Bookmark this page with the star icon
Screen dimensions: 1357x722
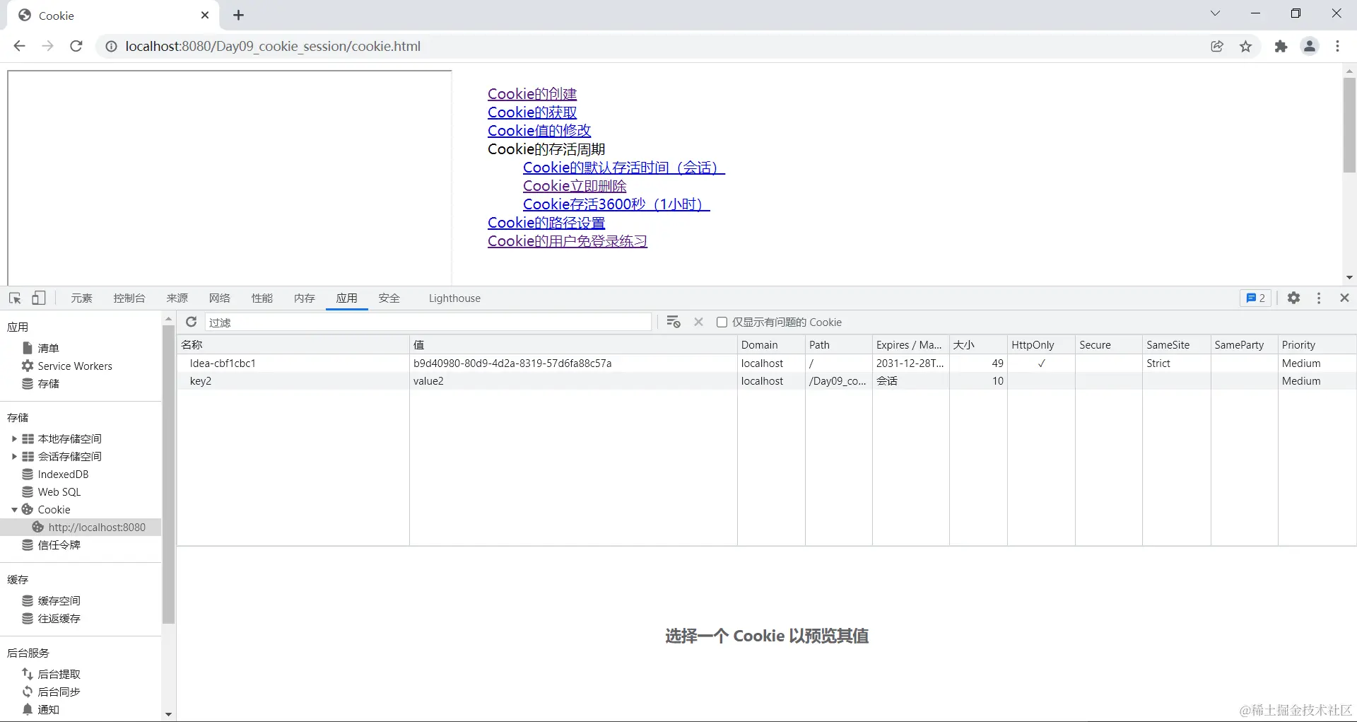coord(1245,46)
